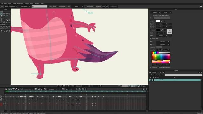Open the Shapes dropdown in Style
The image size is (203, 114).
click(155, 12)
